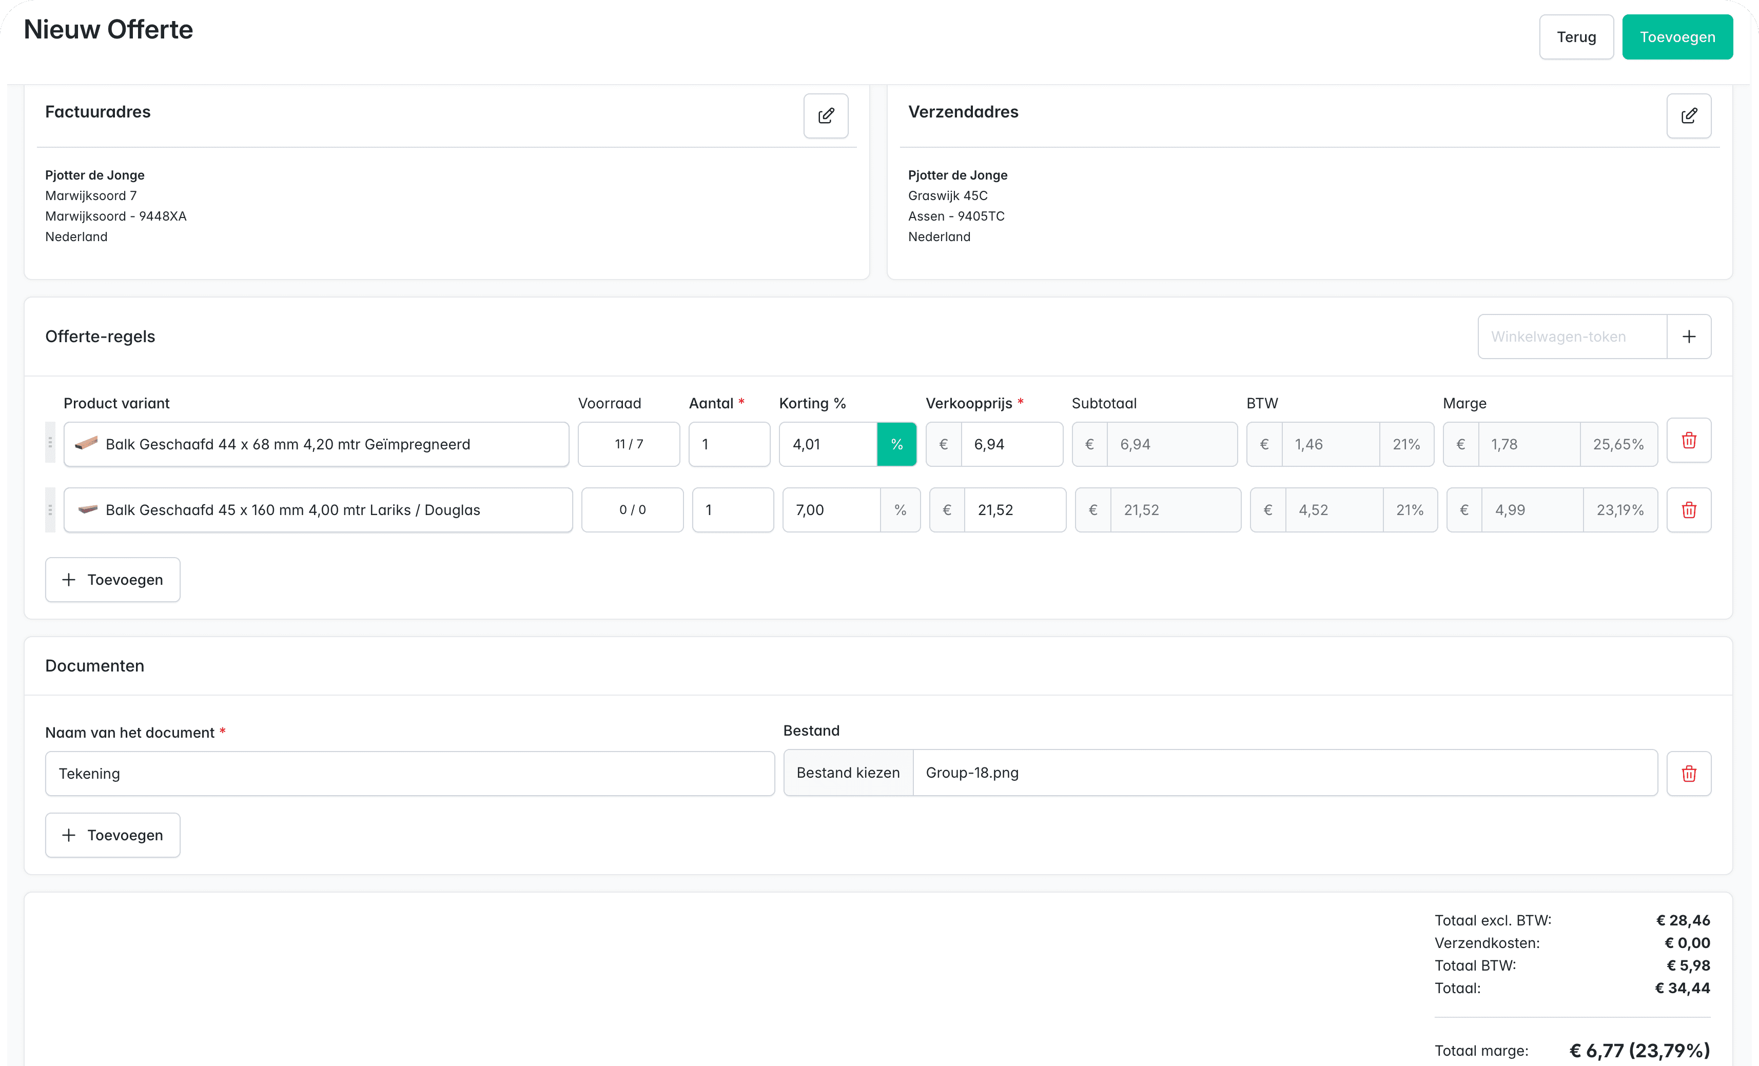Add Winkelwagen-token with plus icon
The width and height of the screenshot is (1759, 1066).
coord(1688,337)
